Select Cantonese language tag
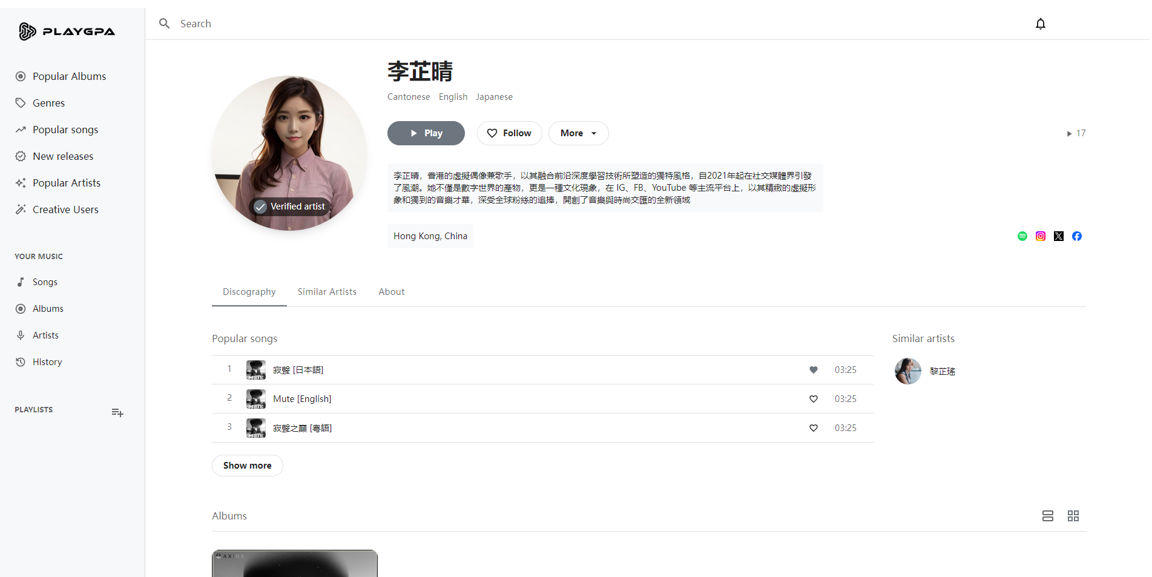This screenshot has height=577, width=1152. [x=409, y=97]
